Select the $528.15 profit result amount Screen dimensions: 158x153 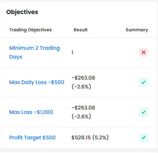point(81,138)
